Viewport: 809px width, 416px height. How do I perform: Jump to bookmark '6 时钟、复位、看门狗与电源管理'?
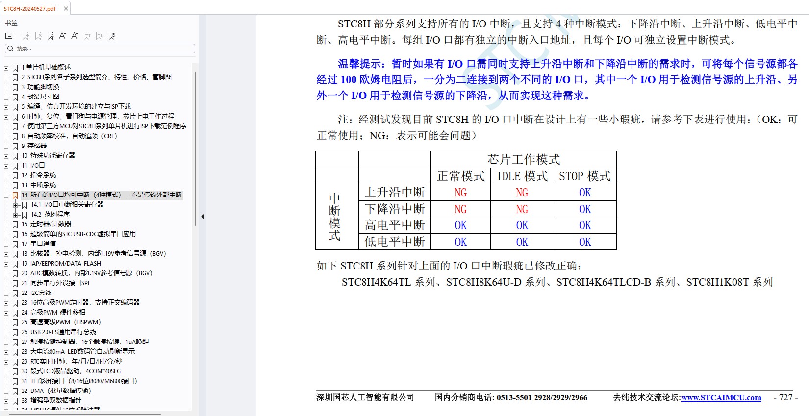point(98,116)
